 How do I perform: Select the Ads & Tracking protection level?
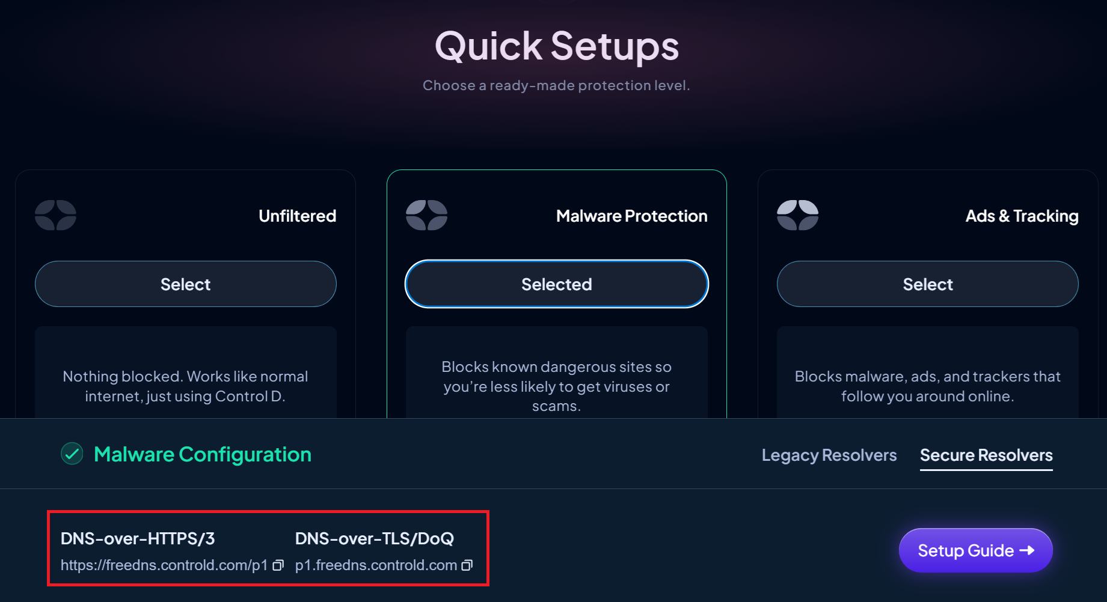point(927,284)
